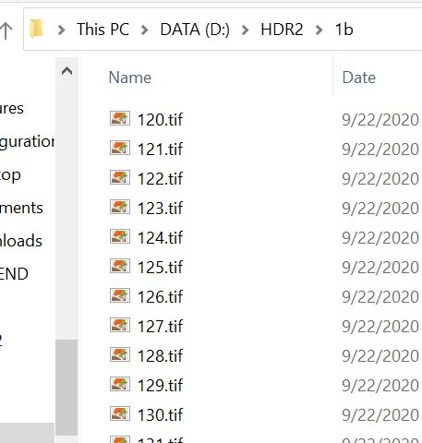Select the 130.tif image icon
422x443 pixels.
point(120,413)
